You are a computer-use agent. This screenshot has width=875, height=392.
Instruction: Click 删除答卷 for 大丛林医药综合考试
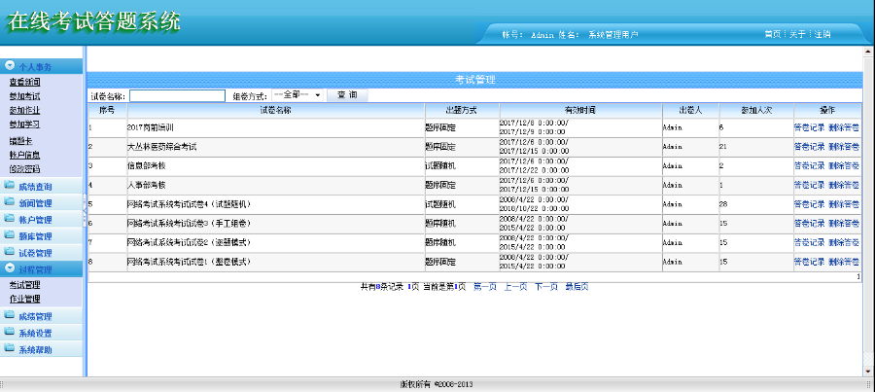(x=844, y=146)
